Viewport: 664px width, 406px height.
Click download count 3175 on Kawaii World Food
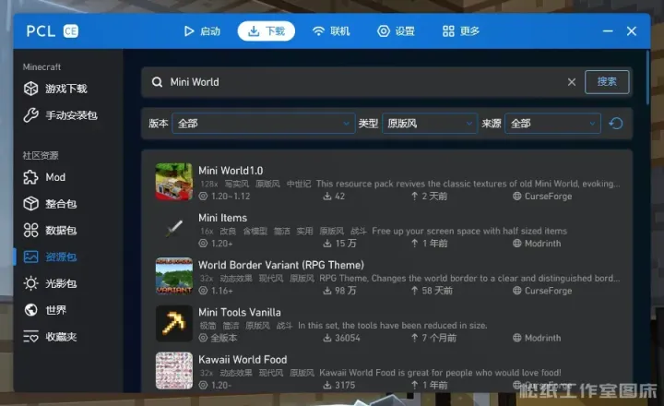338,385
